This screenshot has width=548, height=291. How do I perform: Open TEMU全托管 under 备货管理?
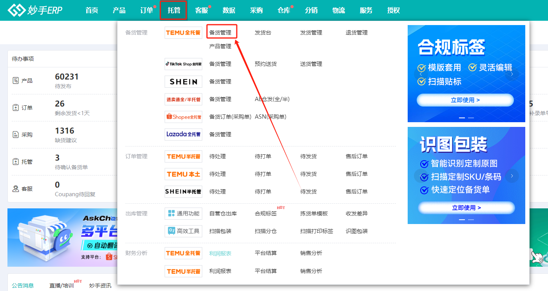(x=183, y=33)
